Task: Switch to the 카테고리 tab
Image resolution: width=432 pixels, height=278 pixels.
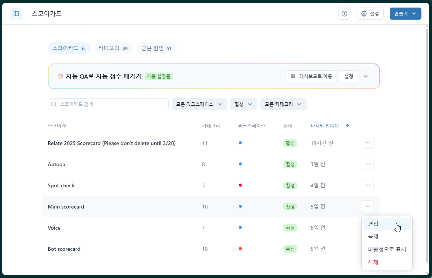Action: [114, 48]
